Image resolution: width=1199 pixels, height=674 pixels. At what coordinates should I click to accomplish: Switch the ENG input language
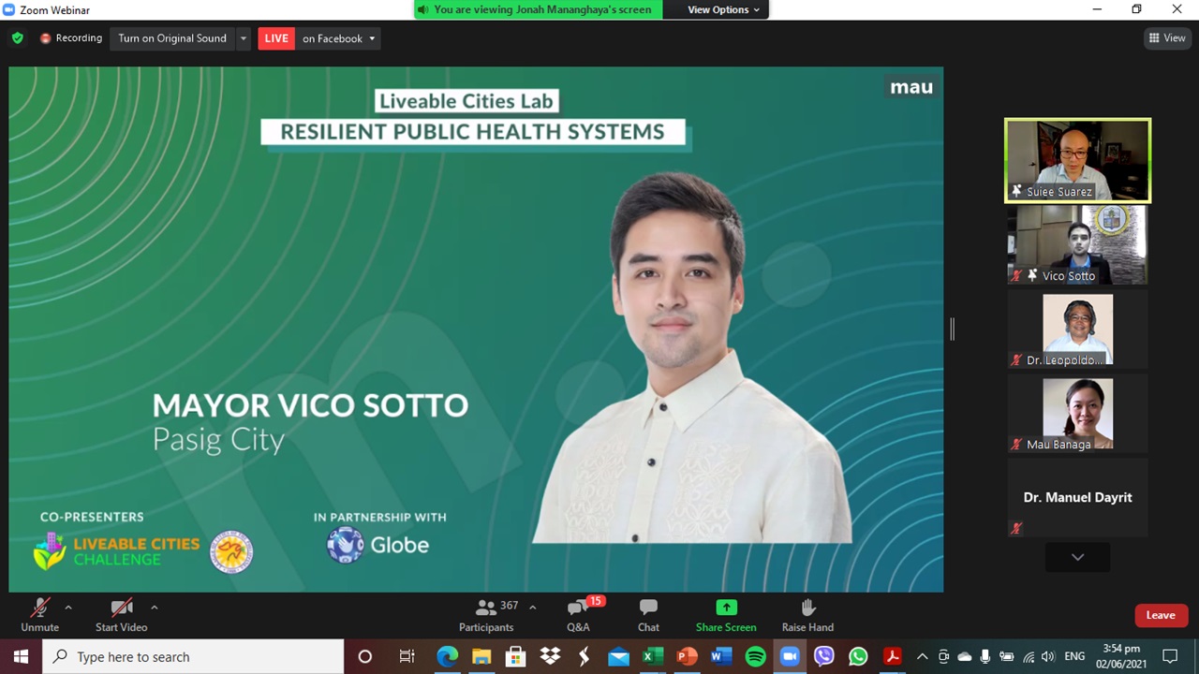[1074, 656]
